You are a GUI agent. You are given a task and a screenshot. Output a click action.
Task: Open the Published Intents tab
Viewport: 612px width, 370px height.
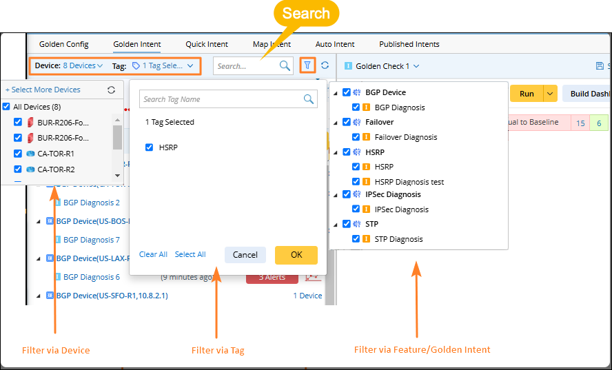[x=409, y=44]
